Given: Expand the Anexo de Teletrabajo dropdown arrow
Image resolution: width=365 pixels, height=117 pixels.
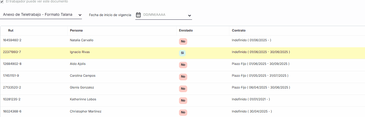Looking at the screenshot, I should point(80,15).
